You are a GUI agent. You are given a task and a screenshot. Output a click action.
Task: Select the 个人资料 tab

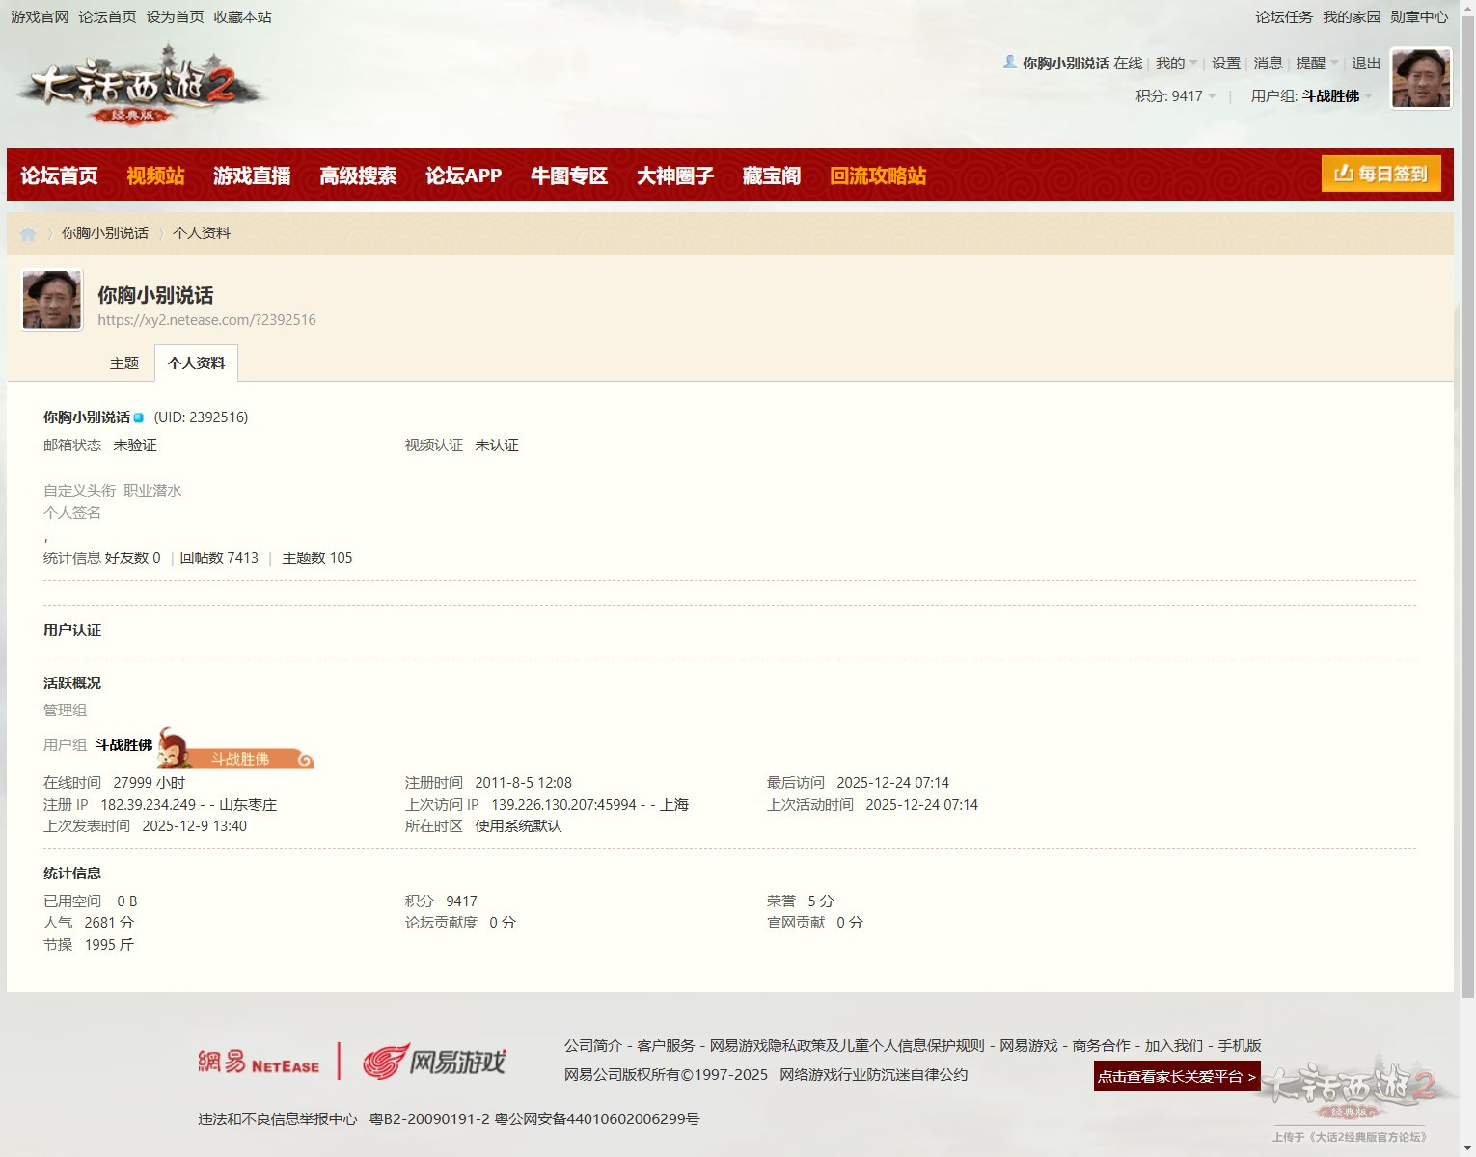(x=196, y=363)
